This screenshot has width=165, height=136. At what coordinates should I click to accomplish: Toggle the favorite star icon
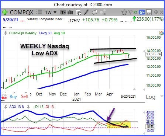point(124,13)
